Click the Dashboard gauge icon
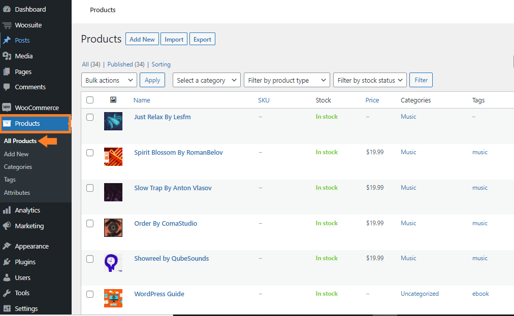This screenshot has height=316, width=514. (x=7, y=9)
